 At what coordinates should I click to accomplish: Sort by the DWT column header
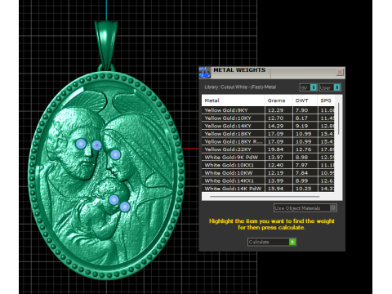(x=305, y=100)
